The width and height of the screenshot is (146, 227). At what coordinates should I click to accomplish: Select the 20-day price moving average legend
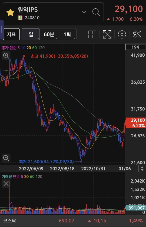point(29,48)
